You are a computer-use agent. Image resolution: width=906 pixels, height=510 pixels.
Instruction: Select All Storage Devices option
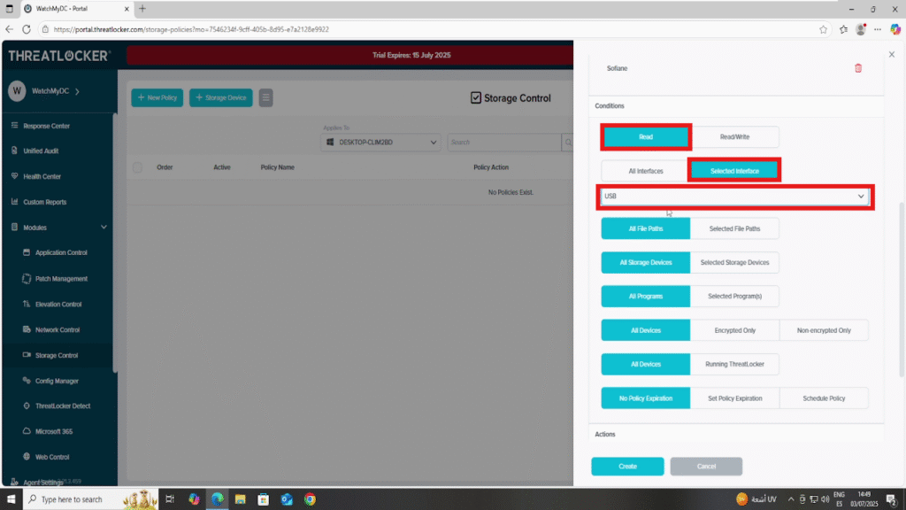click(x=645, y=262)
